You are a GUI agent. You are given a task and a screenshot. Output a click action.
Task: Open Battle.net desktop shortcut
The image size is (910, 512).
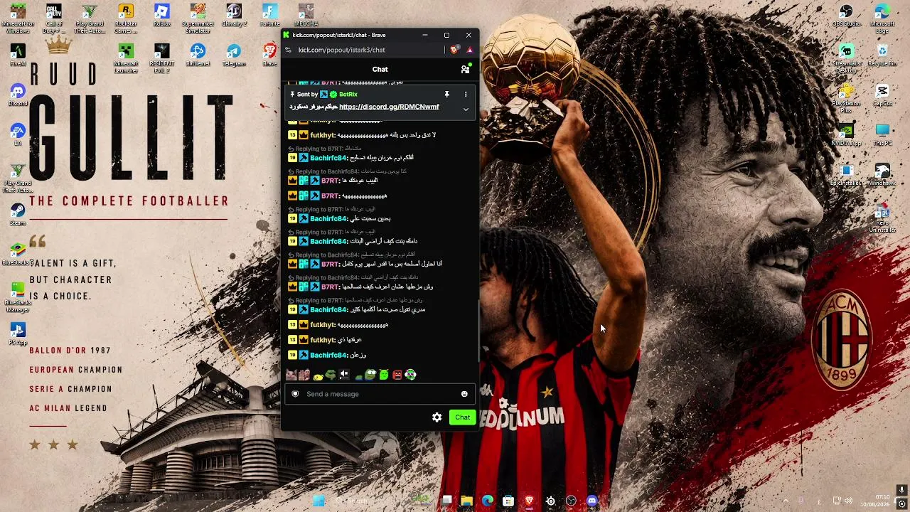(198, 55)
